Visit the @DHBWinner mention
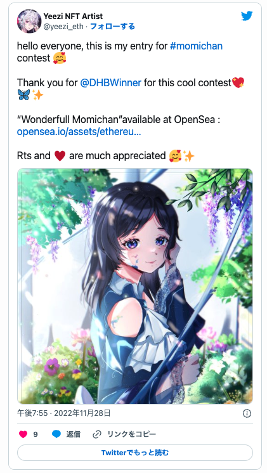The width and height of the screenshot is (267, 473). [x=110, y=82]
